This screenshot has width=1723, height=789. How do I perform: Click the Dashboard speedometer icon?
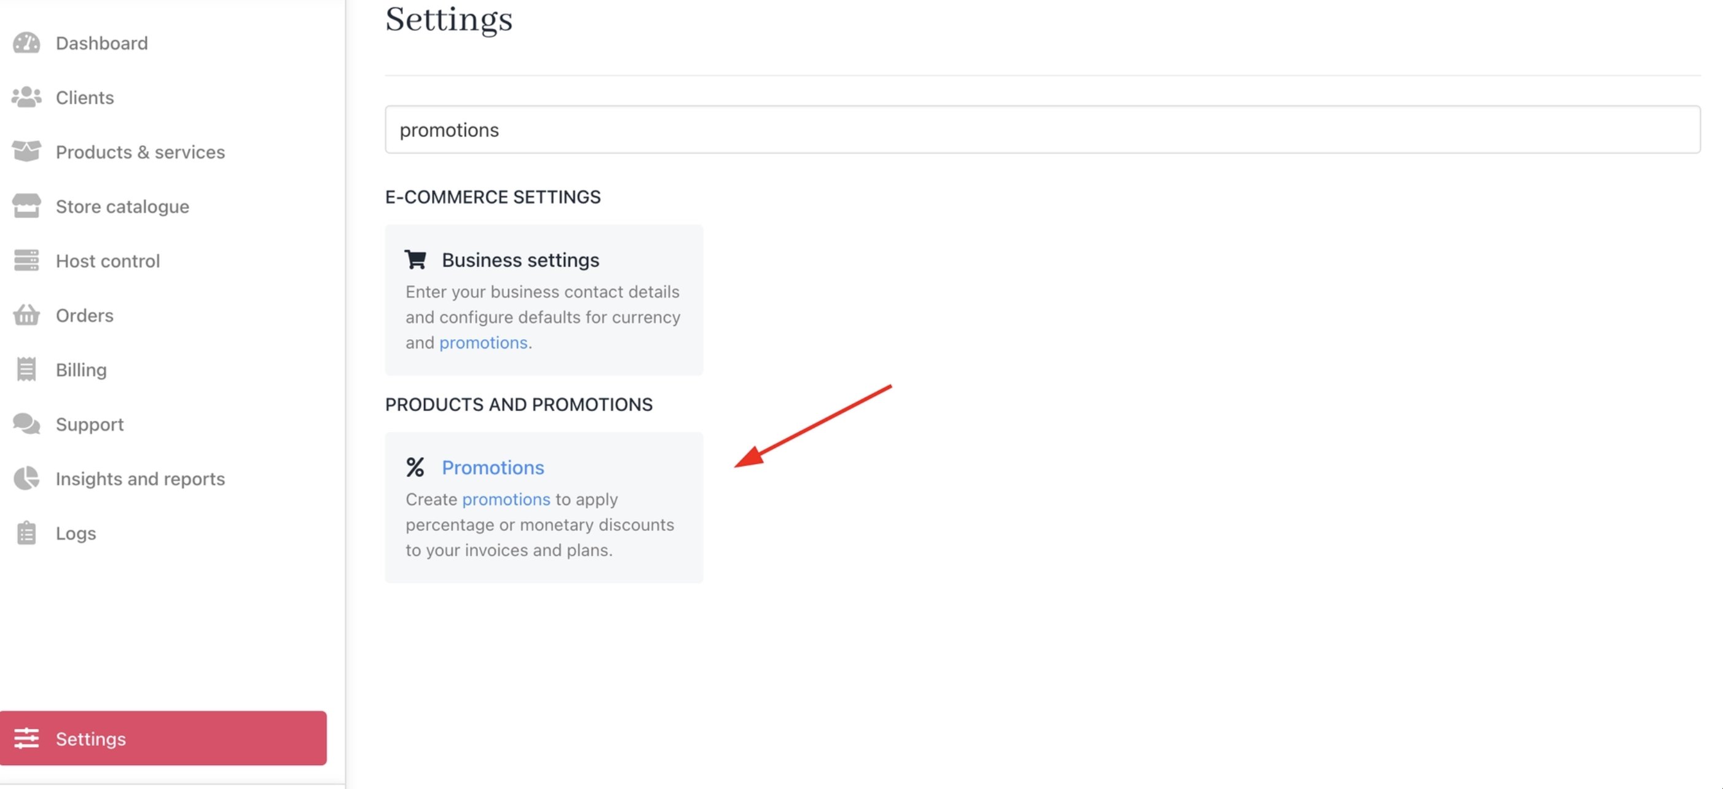click(27, 43)
